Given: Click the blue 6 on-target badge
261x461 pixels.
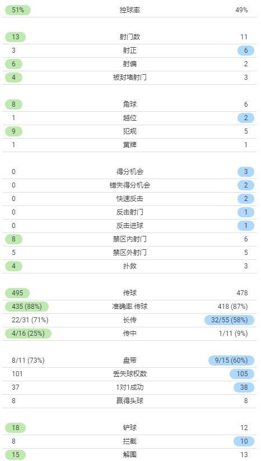Looking at the screenshot, I should tap(246, 51).
